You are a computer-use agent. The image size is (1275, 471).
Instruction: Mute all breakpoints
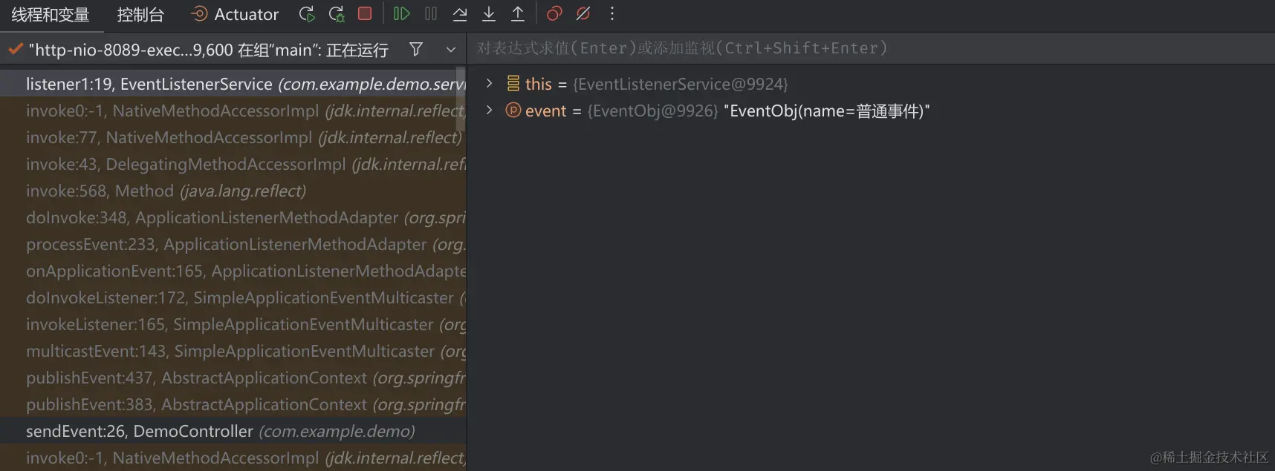583,13
